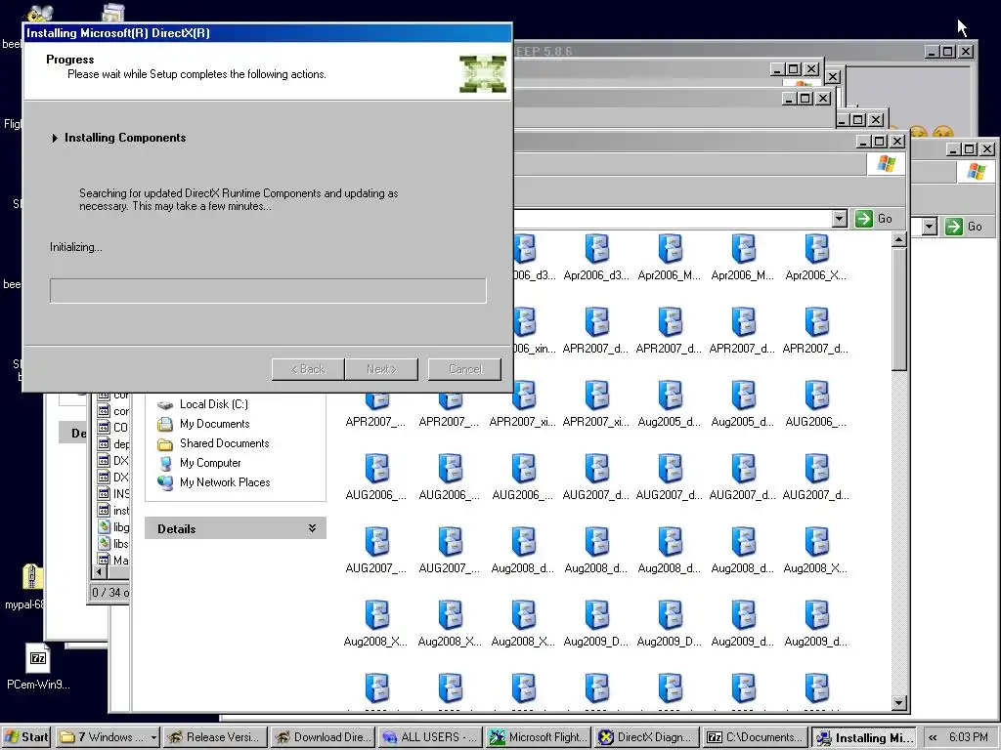
Task: Open My Network Places link
Action: 214,482
